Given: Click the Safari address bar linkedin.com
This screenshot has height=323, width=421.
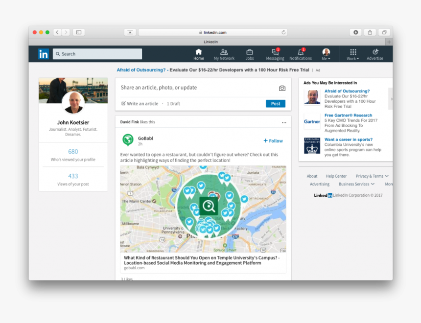Looking at the screenshot, I should tap(212, 32).
